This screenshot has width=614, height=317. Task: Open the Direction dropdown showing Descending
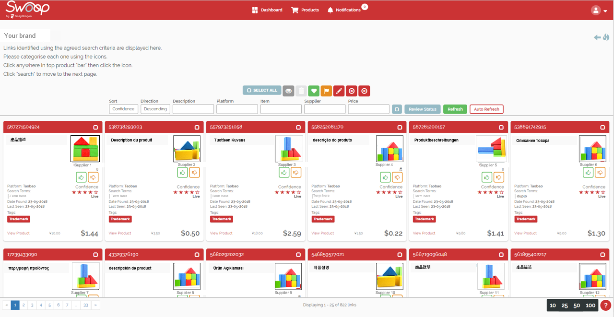(x=155, y=109)
